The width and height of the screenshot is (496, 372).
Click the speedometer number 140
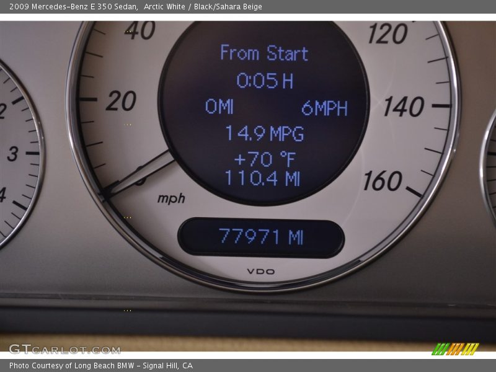click(404, 107)
